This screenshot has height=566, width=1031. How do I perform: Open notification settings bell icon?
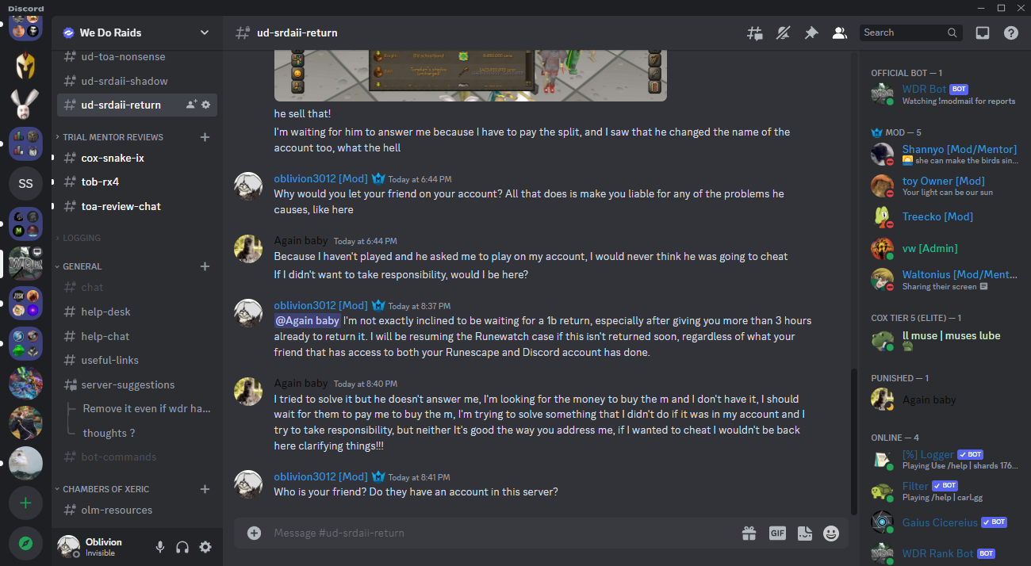(783, 33)
